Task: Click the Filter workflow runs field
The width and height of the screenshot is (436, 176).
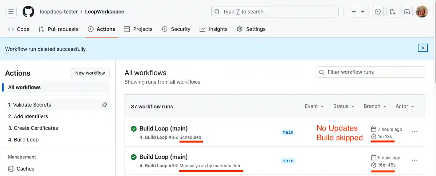Action: 370,72
